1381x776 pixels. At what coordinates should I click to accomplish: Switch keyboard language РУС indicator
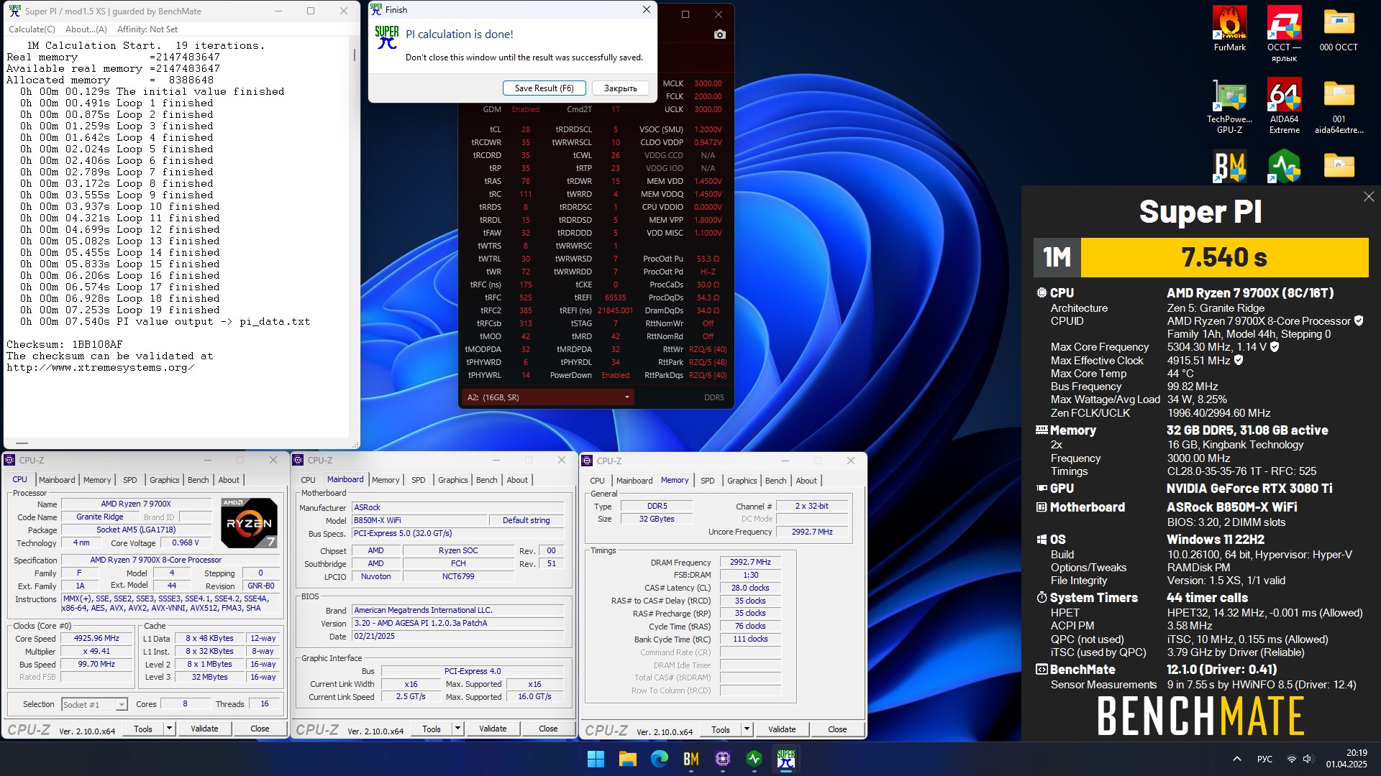(x=1264, y=759)
